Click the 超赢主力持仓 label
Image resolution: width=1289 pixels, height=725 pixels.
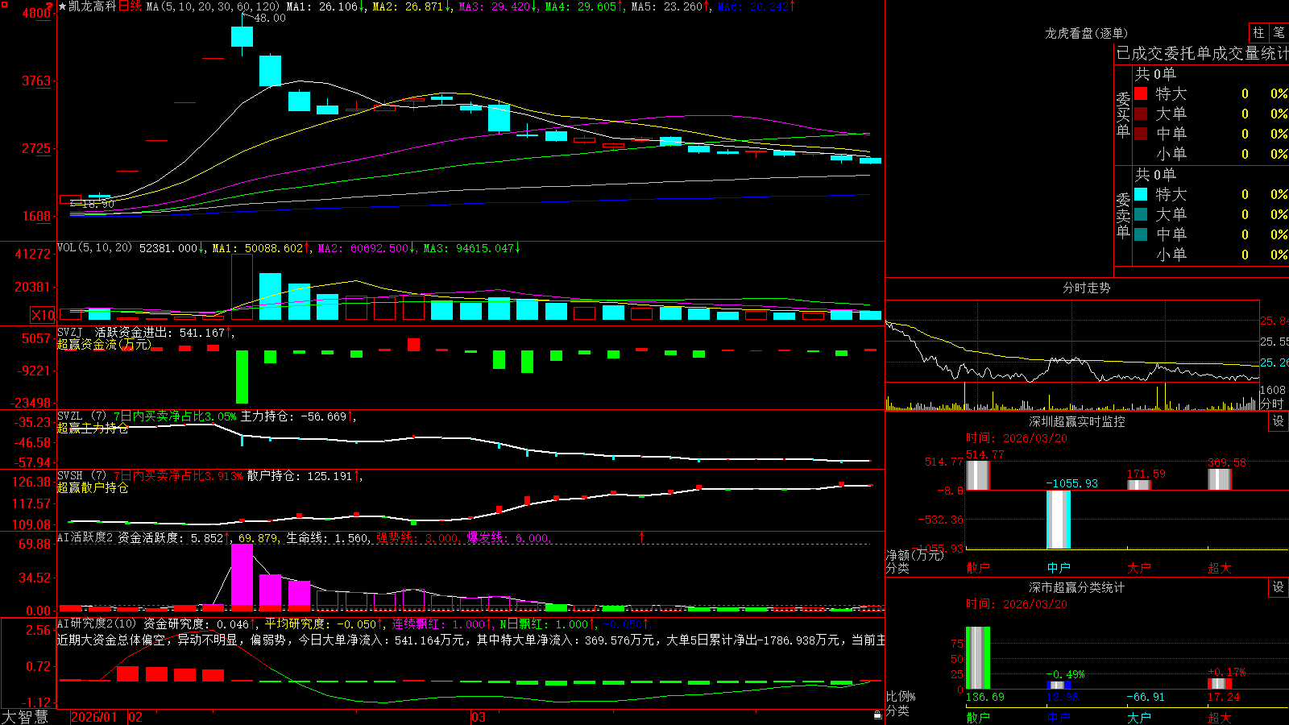[x=93, y=429]
